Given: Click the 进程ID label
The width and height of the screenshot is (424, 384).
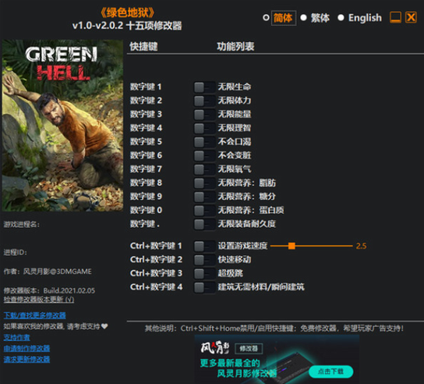Looking at the screenshot, I should pyautogui.click(x=15, y=252).
